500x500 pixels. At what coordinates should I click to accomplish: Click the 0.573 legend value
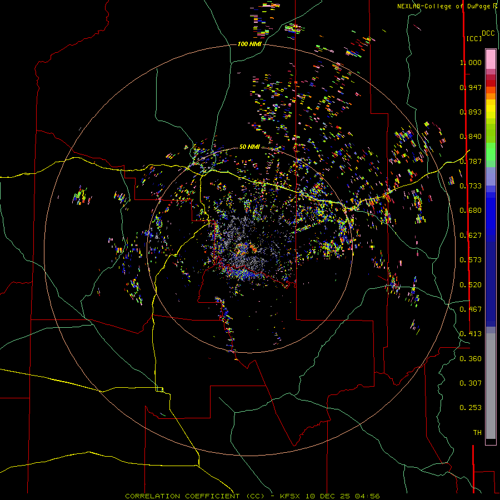click(471, 260)
